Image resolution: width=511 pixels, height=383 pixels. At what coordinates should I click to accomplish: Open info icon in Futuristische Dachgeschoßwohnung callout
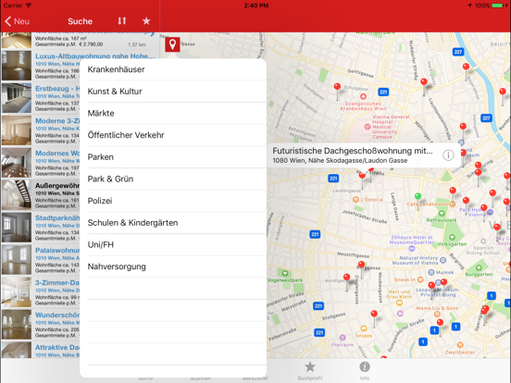448,155
